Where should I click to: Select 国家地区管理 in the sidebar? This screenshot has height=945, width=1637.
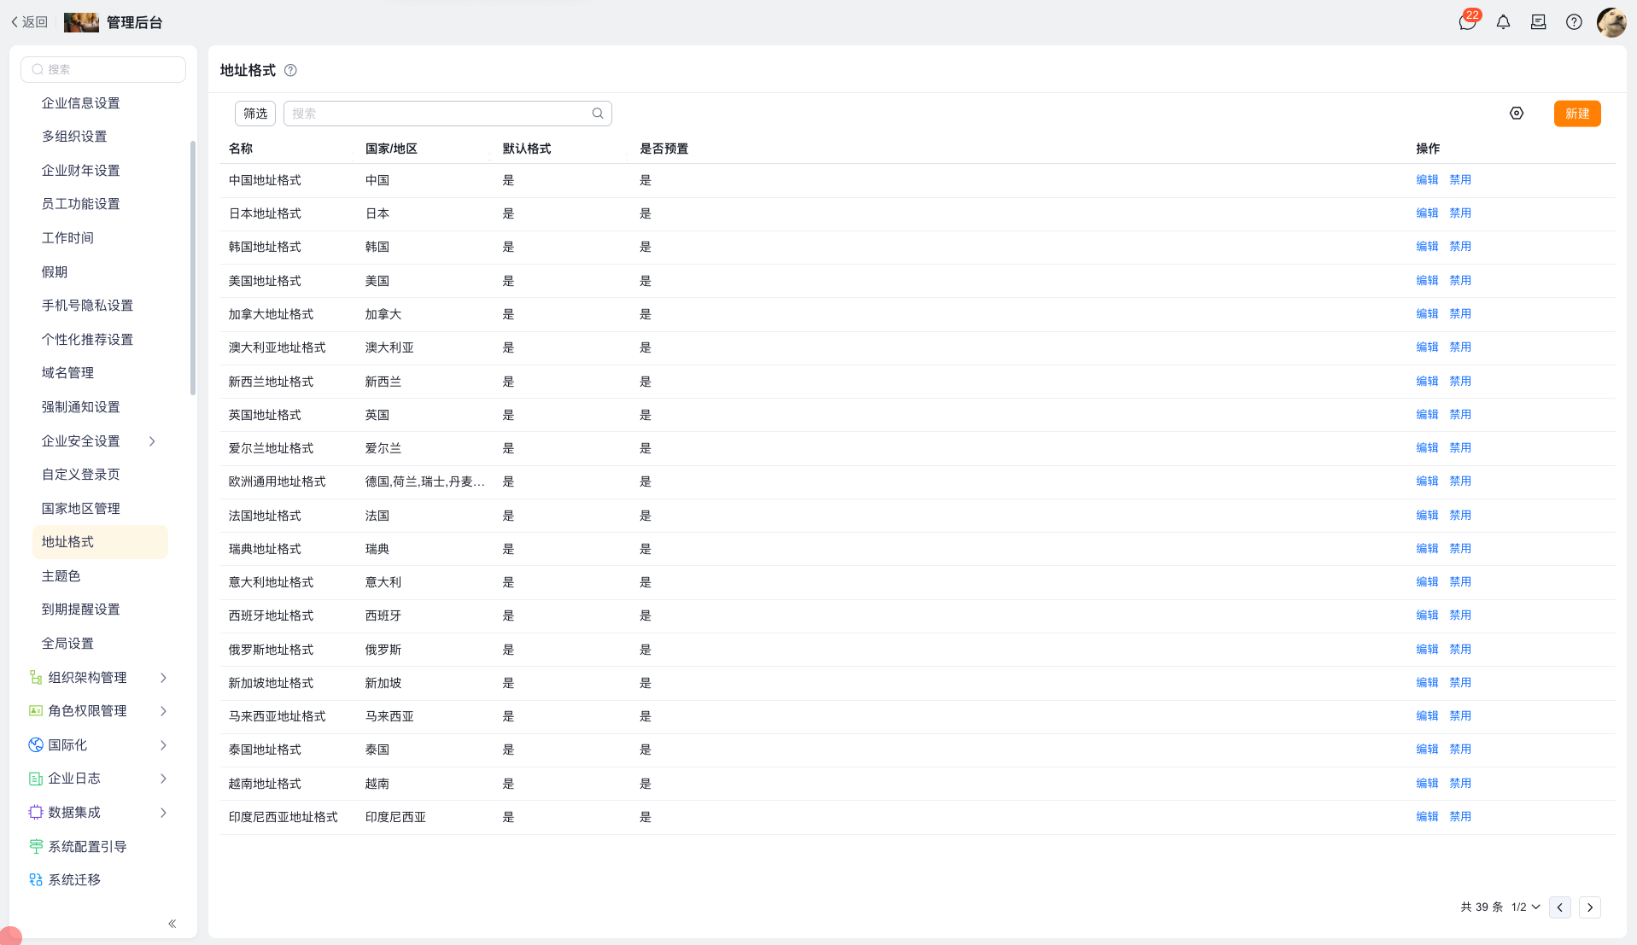tap(81, 509)
